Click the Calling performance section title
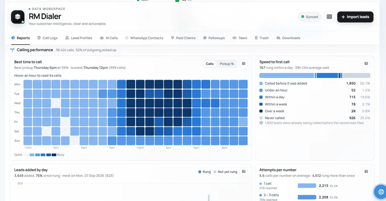 click(x=35, y=50)
